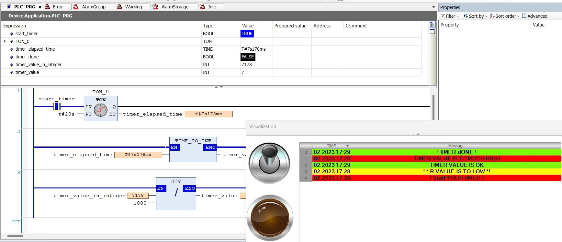The image size is (562, 242).
Task: Switch to the Info tab
Action: 212,7
